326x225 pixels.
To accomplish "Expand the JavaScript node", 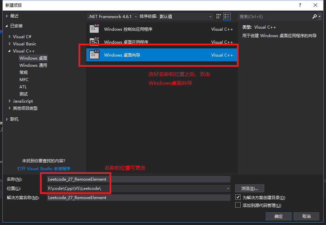I will pos(10,101).
